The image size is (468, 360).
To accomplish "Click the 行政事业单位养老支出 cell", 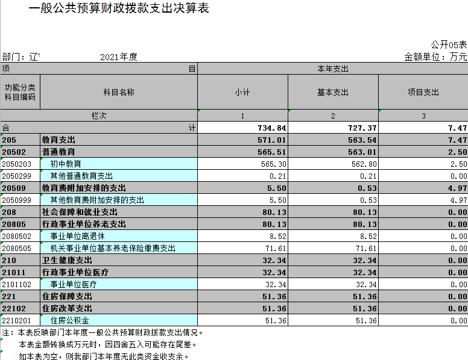I will 119,224.
